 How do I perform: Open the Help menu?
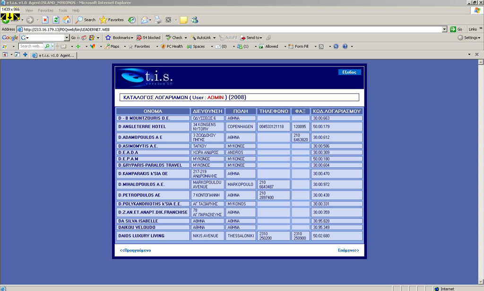(x=76, y=10)
